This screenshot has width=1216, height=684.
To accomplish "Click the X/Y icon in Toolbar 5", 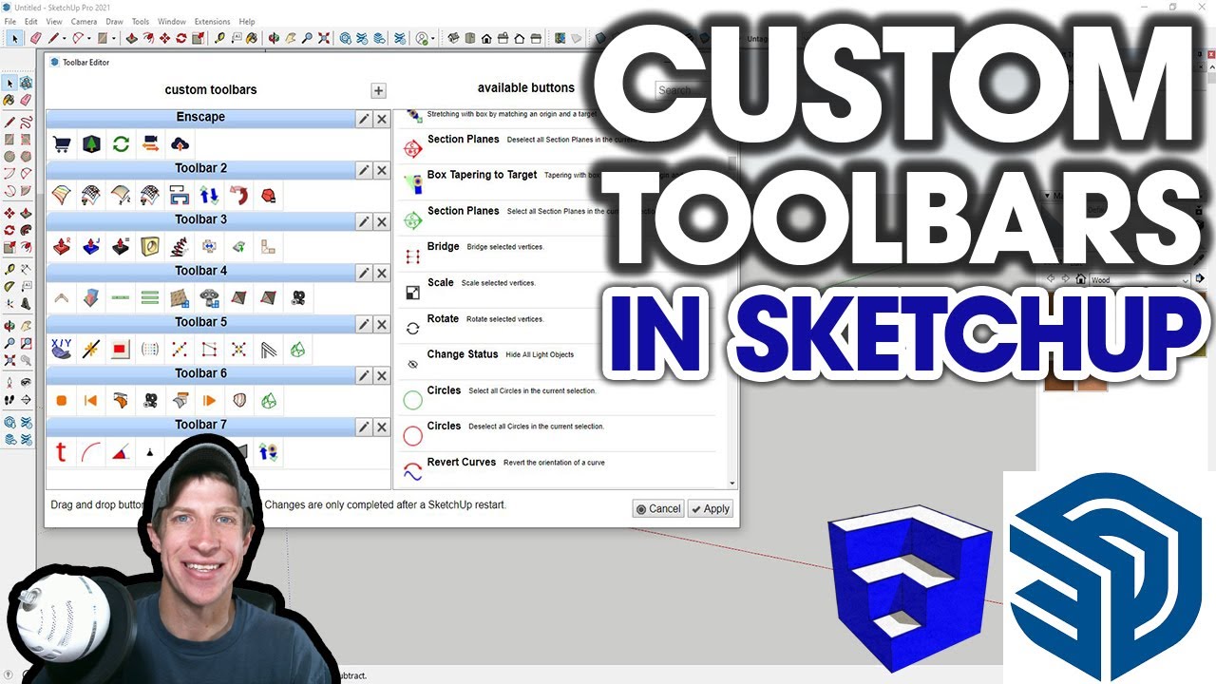I will 62,350.
